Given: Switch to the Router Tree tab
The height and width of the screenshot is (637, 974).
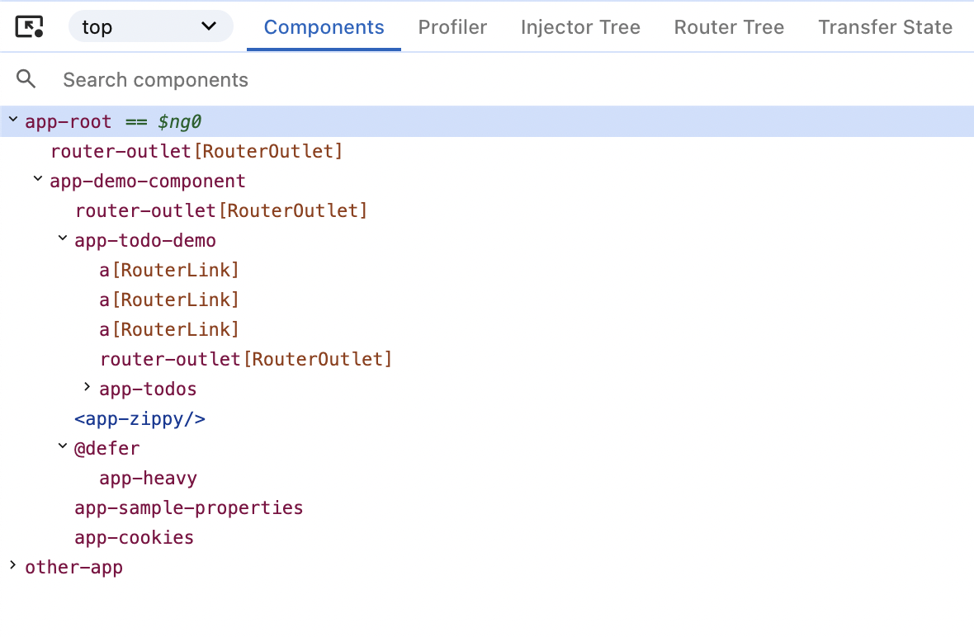Looking at the screenshot, I should 729,27.
